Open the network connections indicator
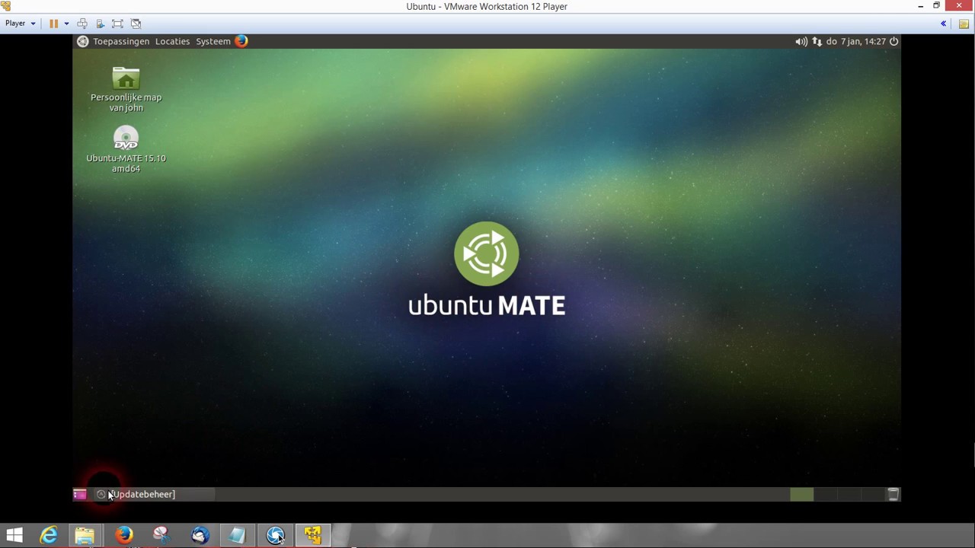 tap(817, 41)
